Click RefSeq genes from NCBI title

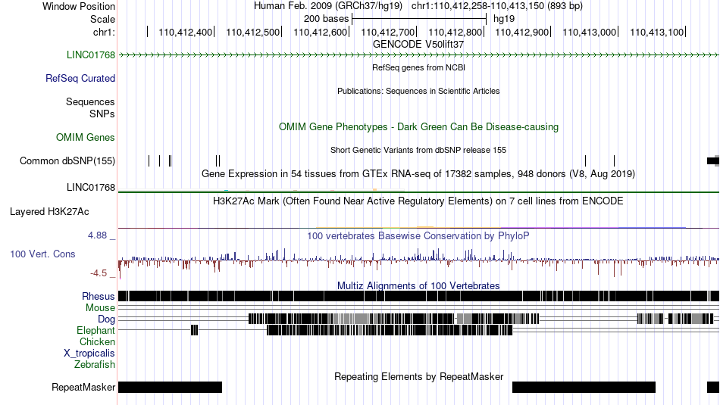pos(418,67)
